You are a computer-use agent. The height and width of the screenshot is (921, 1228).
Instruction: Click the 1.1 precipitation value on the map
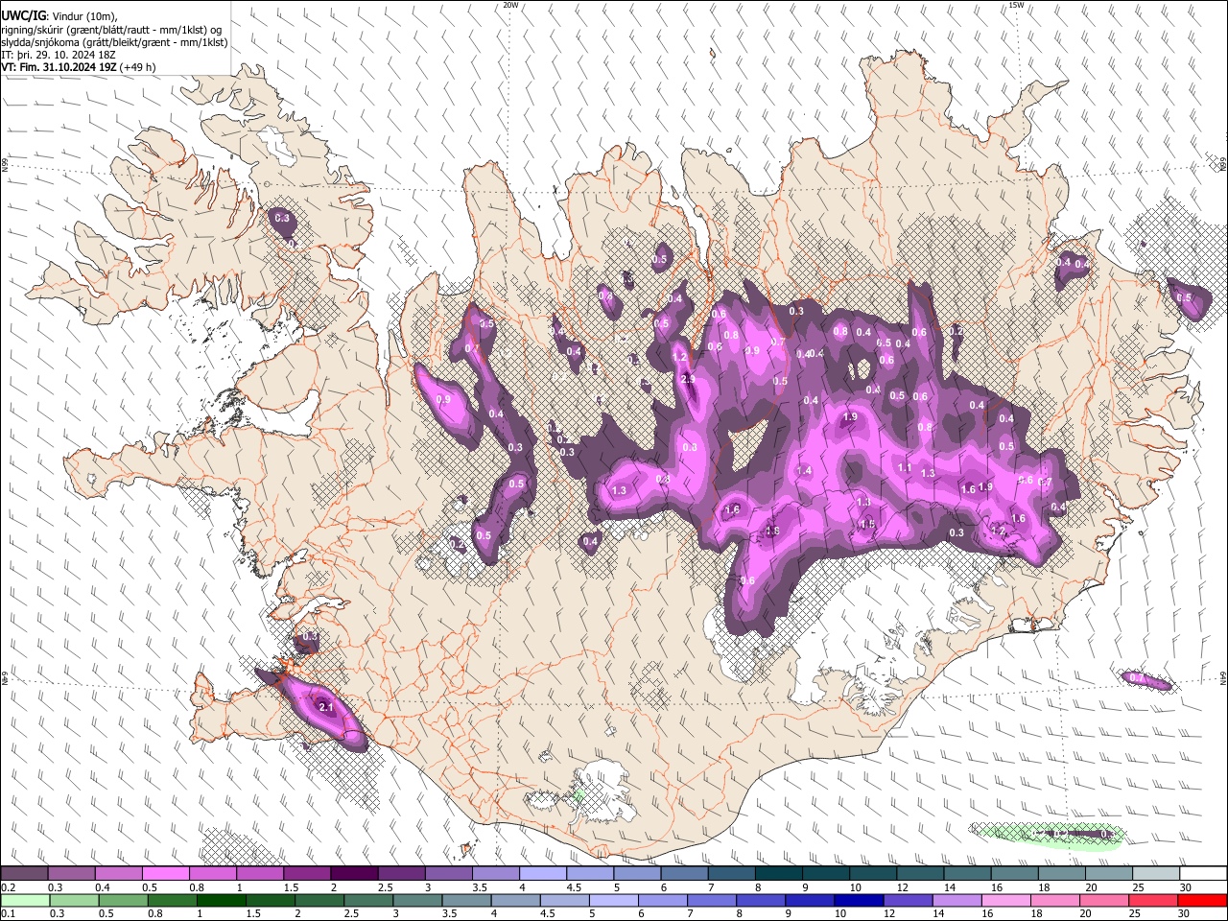coord(904,467)
